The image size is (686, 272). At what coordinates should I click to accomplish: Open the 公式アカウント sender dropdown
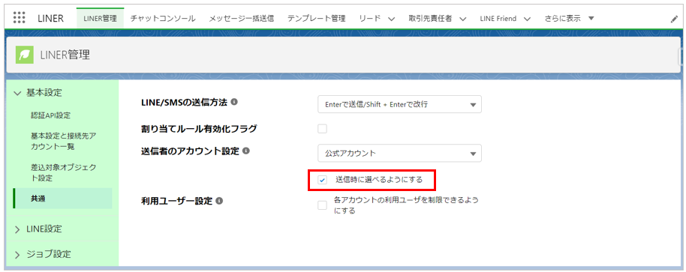[399, 154]
